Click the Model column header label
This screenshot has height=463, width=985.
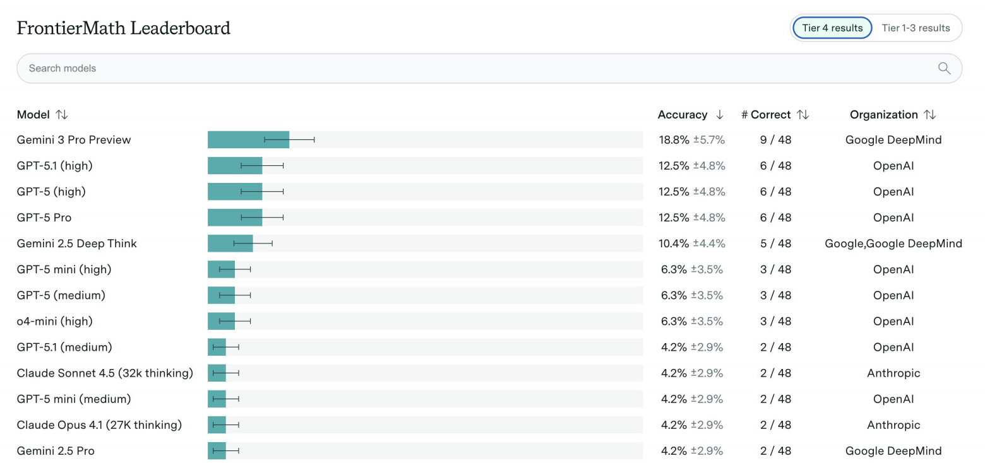[x=33, y=115]
